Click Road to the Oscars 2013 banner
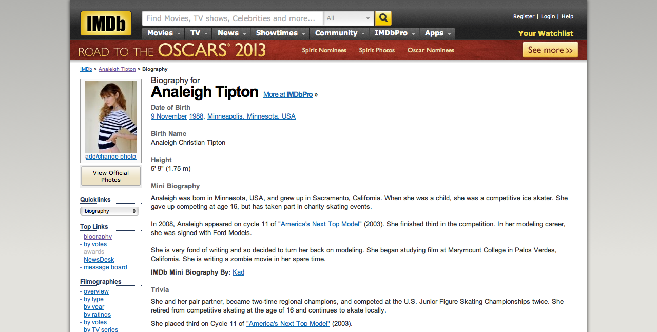This screenshot has width=657, height=332. (x=172, y=50)
